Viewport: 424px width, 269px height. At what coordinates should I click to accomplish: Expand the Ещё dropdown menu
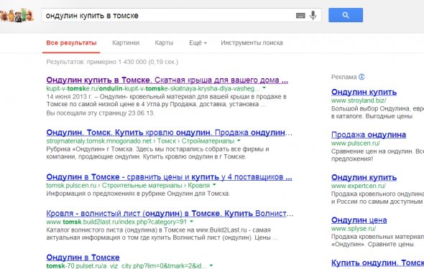coord(198,43)
